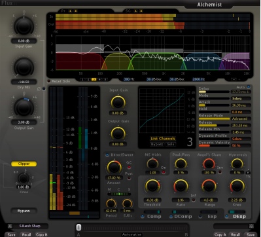Open the Release Mode dropdown showing Advanced
Viewport: 261px width, 237px height.
pyautogui.click(x=241, y=119)
